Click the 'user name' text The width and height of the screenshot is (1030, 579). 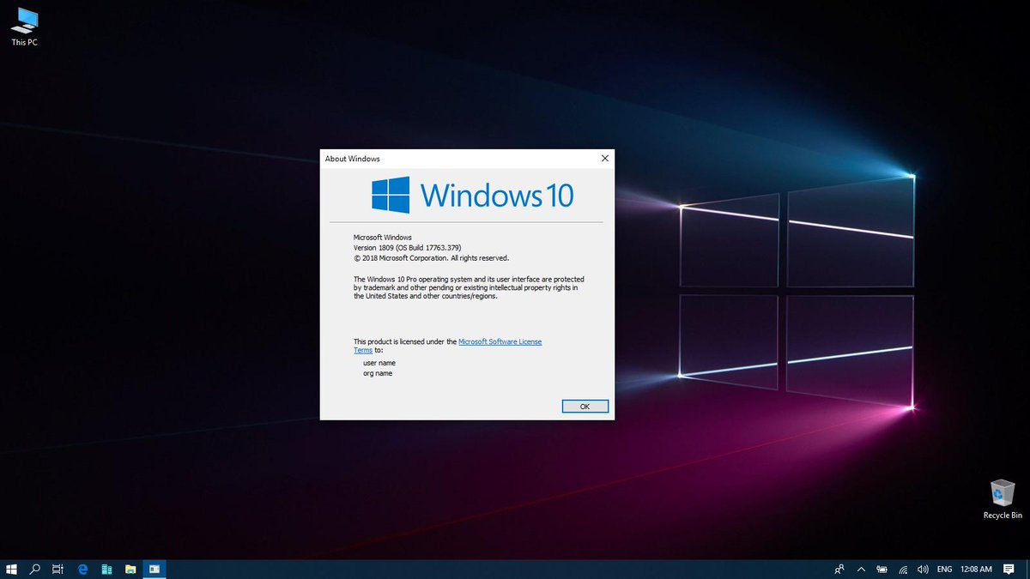click(x=379, y=363)
